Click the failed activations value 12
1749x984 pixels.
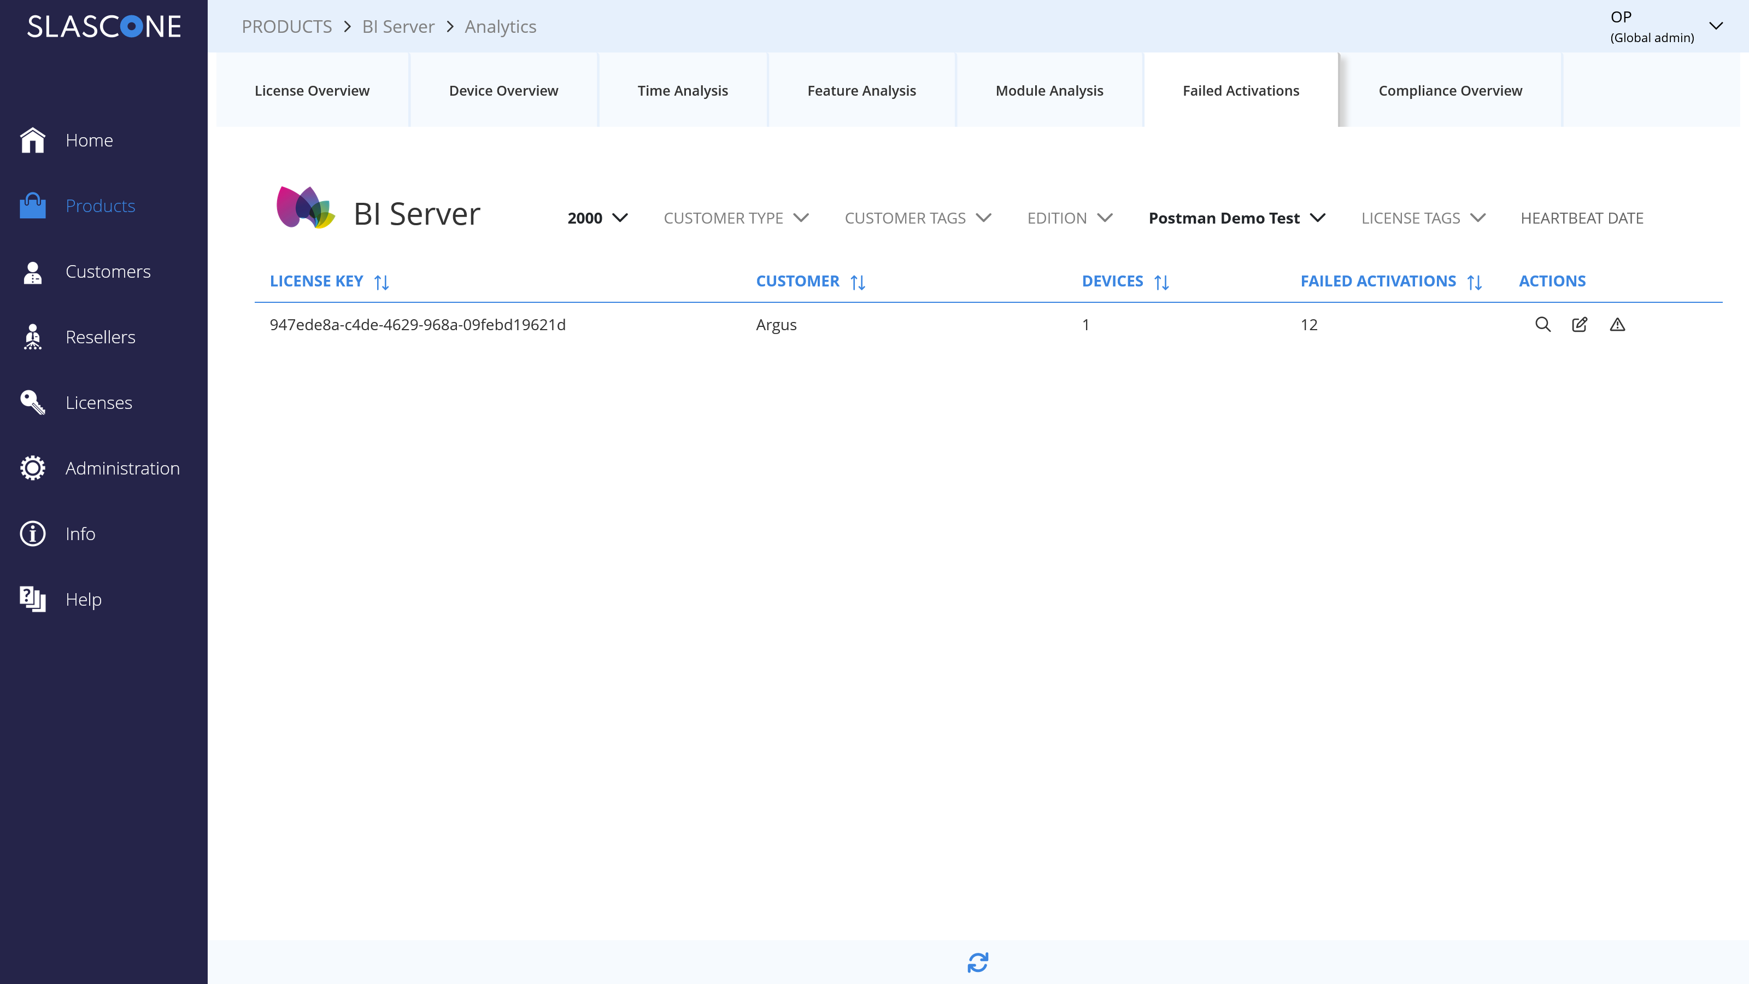pyautogui.click(x=1309, y=325)
